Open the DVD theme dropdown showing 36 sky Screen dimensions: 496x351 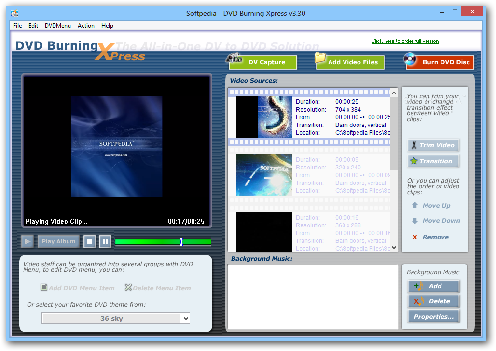116,318
